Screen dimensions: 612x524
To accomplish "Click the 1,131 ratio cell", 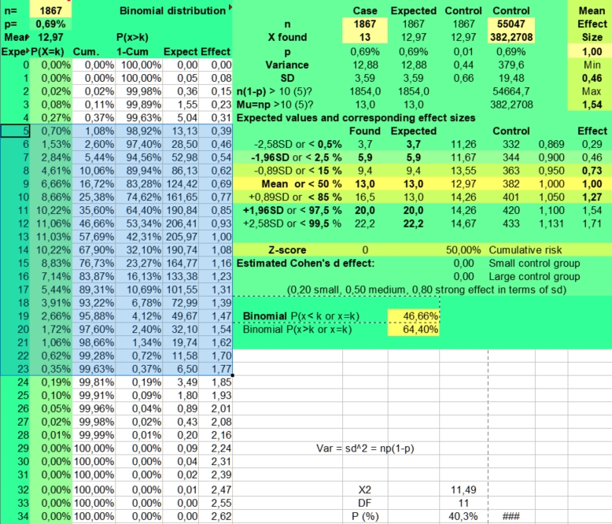I will tap(551, 223).
